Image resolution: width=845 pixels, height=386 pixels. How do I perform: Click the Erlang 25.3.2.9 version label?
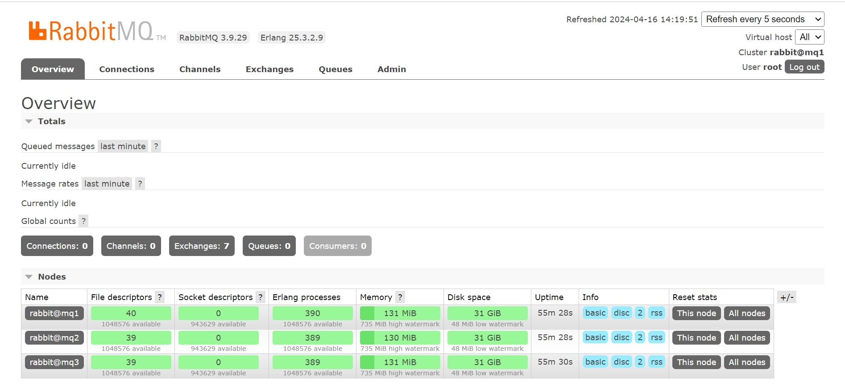click(292, 37)
